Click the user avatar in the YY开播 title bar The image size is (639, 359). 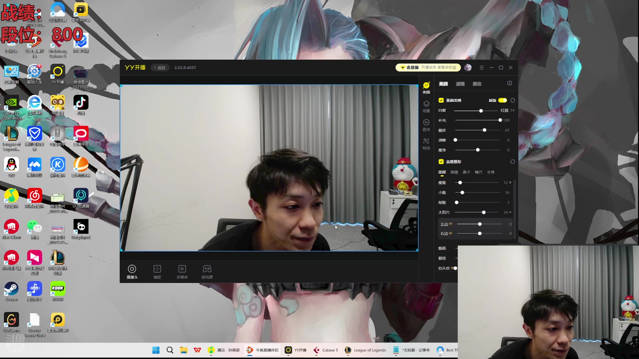pos(468,67)
